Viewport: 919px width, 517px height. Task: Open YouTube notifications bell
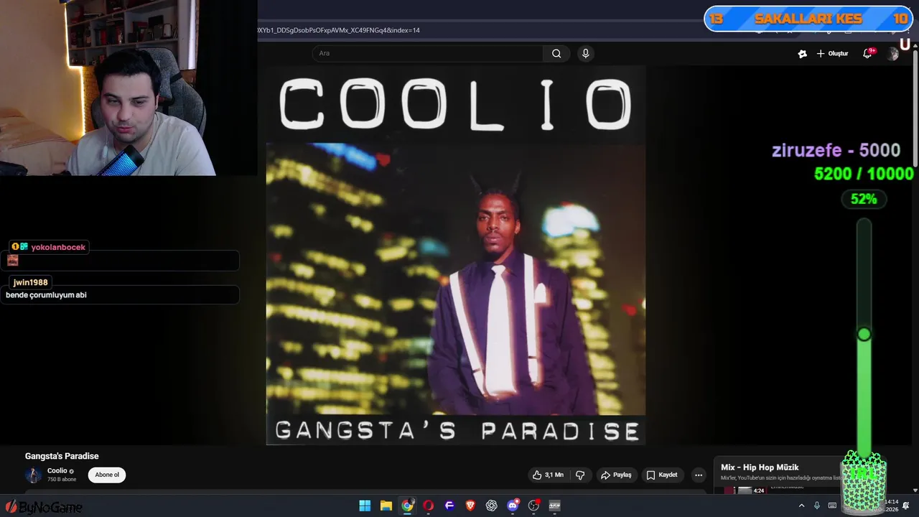tap(868, 53)
